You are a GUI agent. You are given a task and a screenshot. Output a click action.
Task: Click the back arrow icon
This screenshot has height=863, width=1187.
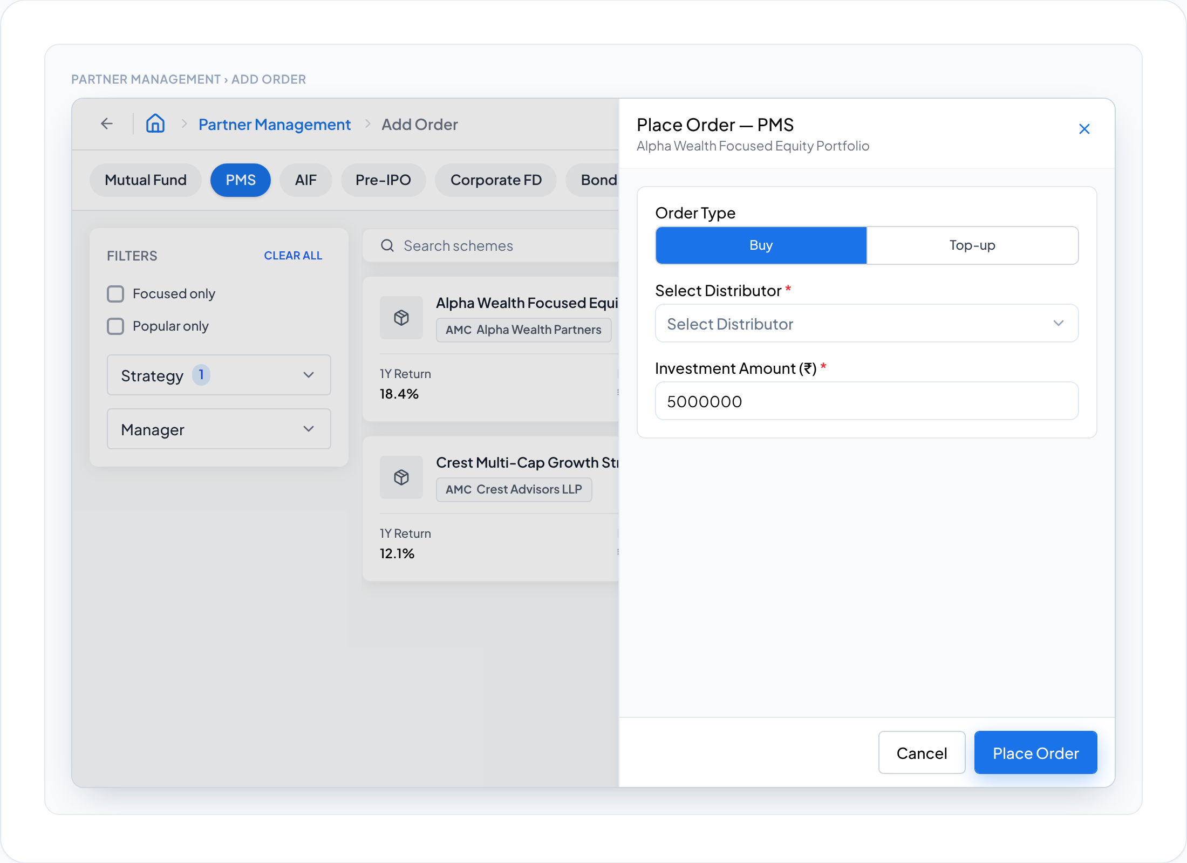[x=107, y=124]
